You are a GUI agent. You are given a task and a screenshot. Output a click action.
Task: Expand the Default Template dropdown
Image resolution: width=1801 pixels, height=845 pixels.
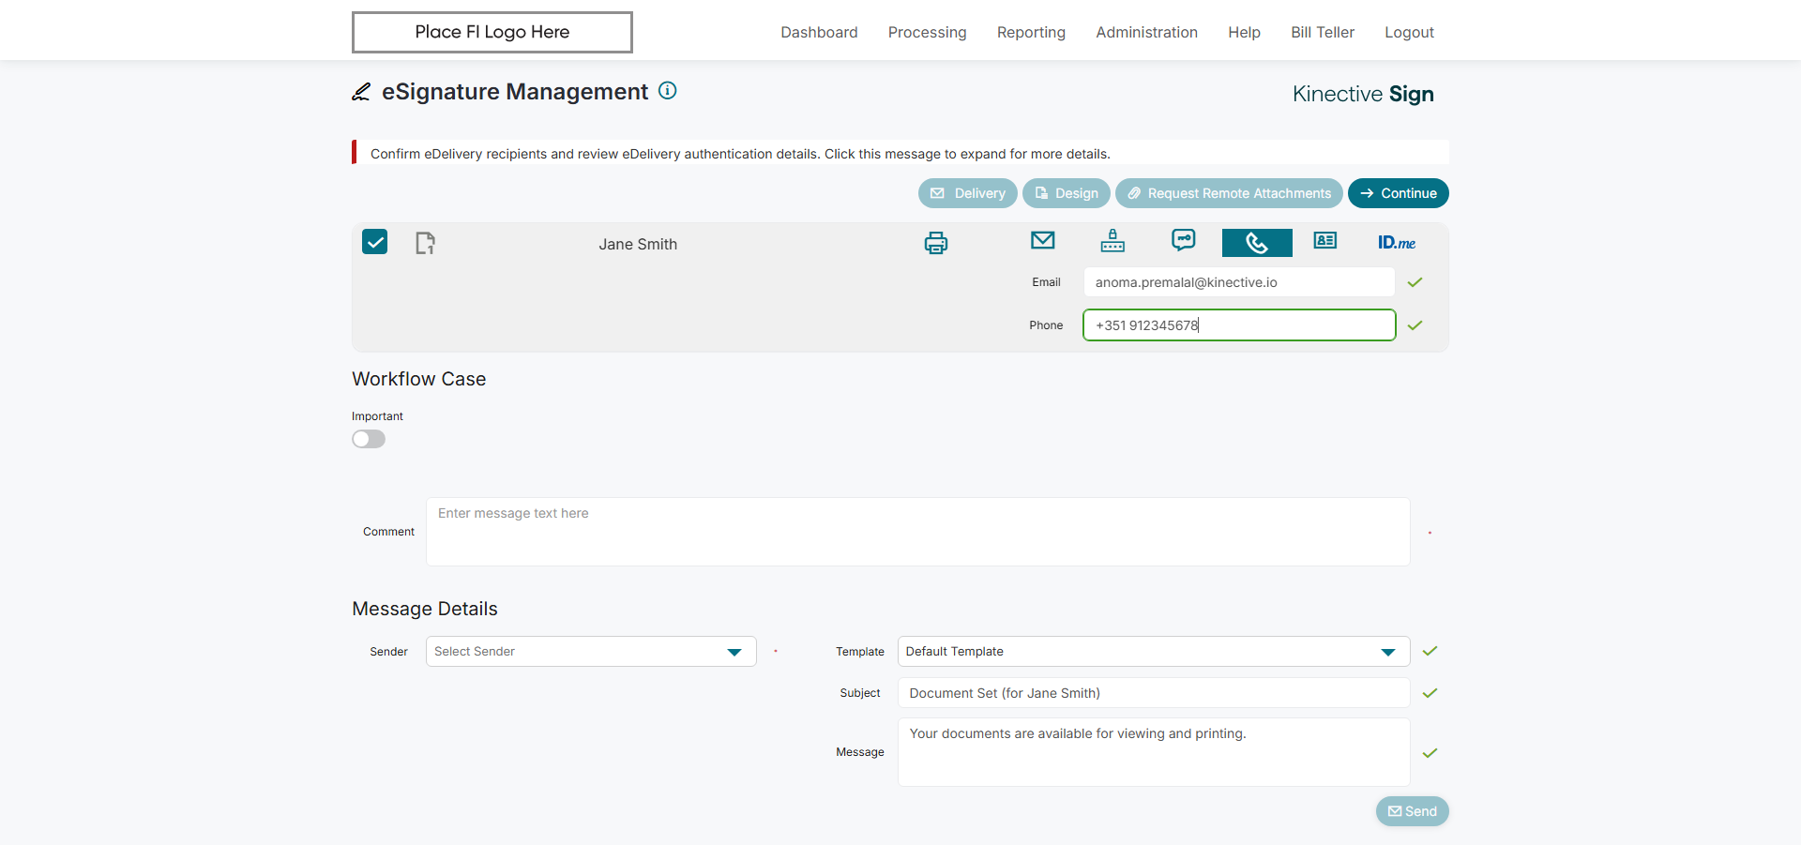(1154, 652)
